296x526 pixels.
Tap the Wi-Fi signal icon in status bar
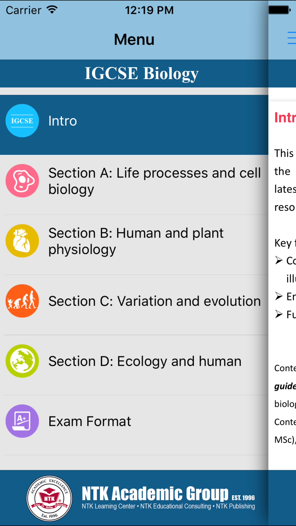click(x=52, y=10)
